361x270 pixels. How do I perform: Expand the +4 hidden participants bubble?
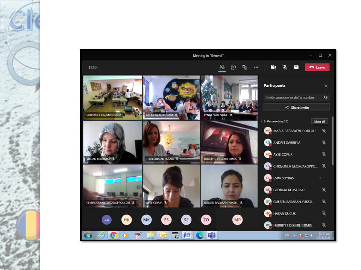[107, 220]
